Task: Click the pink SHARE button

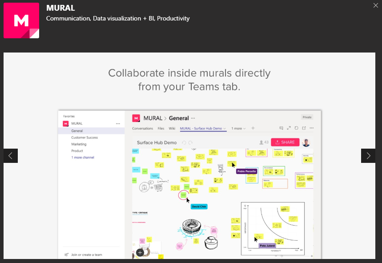Action: tap(285, 142)
